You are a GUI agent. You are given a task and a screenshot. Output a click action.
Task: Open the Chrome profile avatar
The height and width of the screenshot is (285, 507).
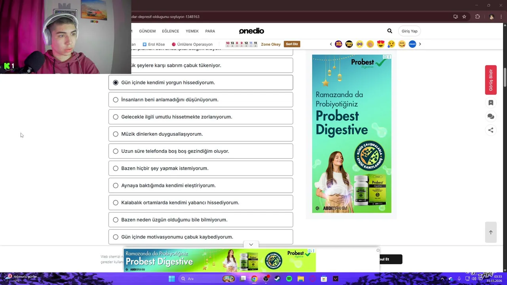click(x=492, y=17)
